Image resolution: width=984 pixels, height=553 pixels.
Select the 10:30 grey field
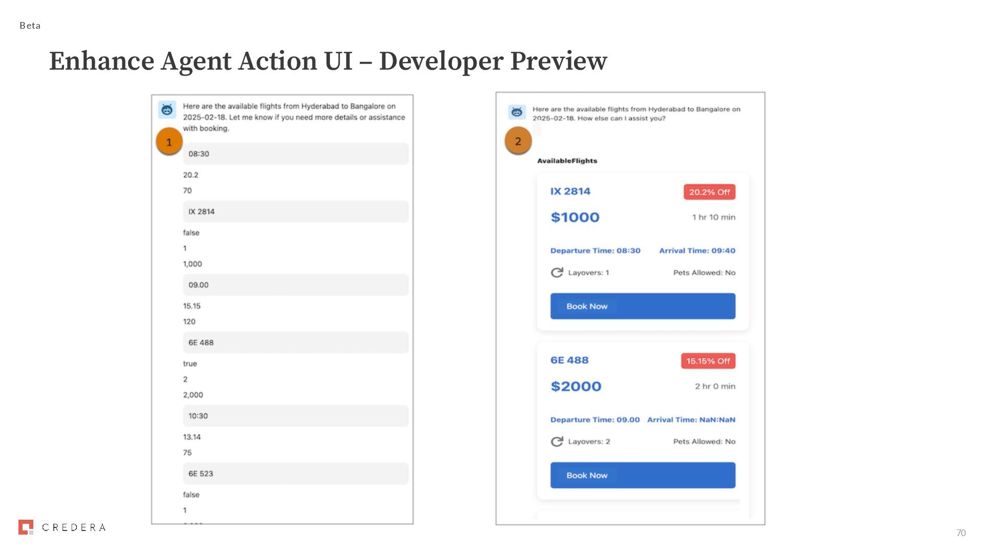point(296,416)
